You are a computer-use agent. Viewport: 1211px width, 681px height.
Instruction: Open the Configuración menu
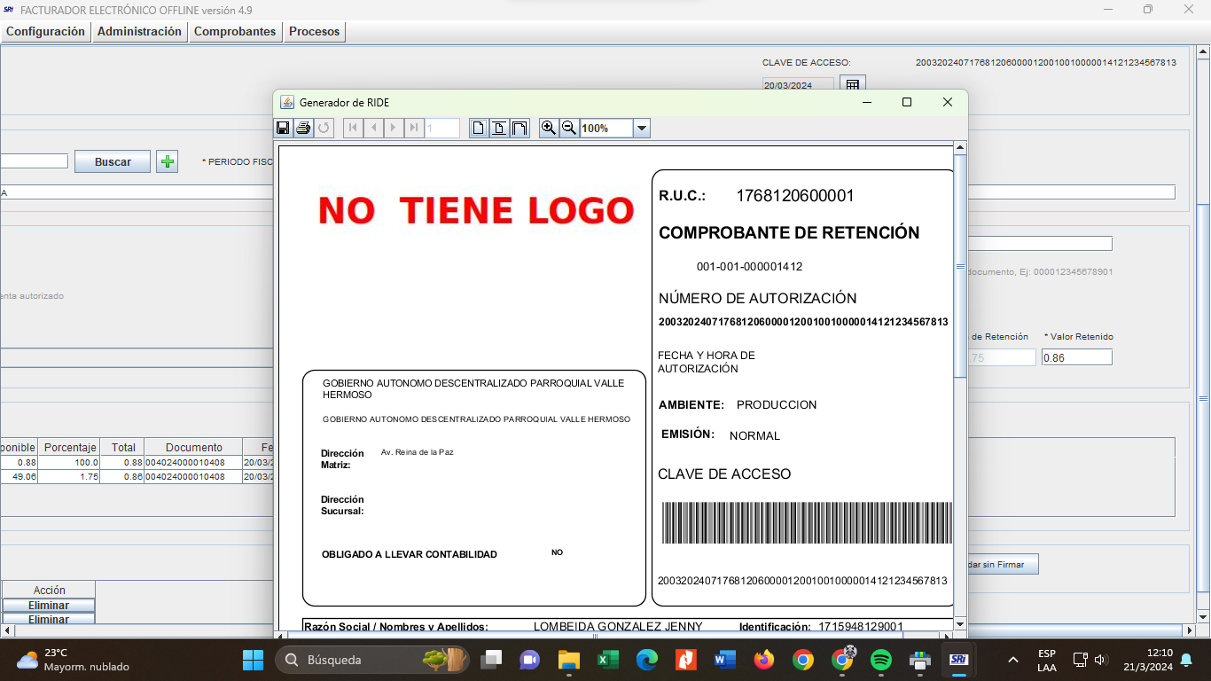coord(45,31)
